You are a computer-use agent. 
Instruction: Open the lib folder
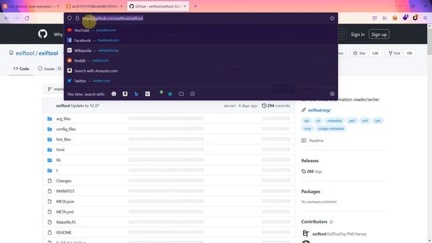pyautogui.click(x=58, y=160)
